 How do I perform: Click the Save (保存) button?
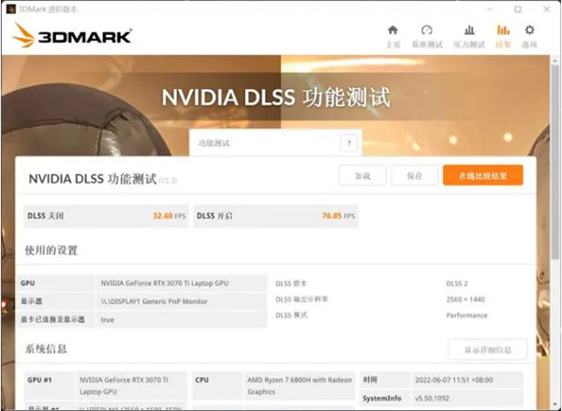click(x=413, y=176)
